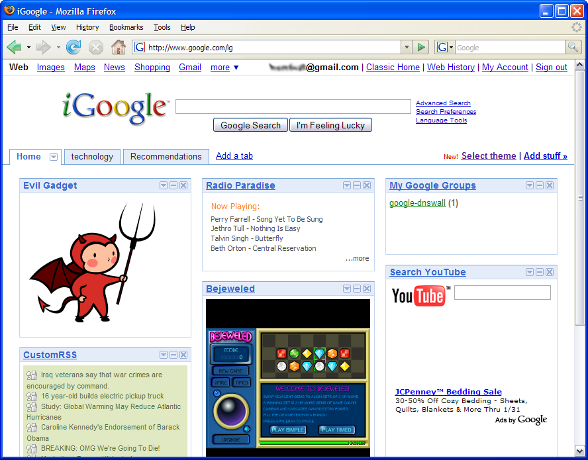Click the Firefox Reload page icon

[73, 47]
